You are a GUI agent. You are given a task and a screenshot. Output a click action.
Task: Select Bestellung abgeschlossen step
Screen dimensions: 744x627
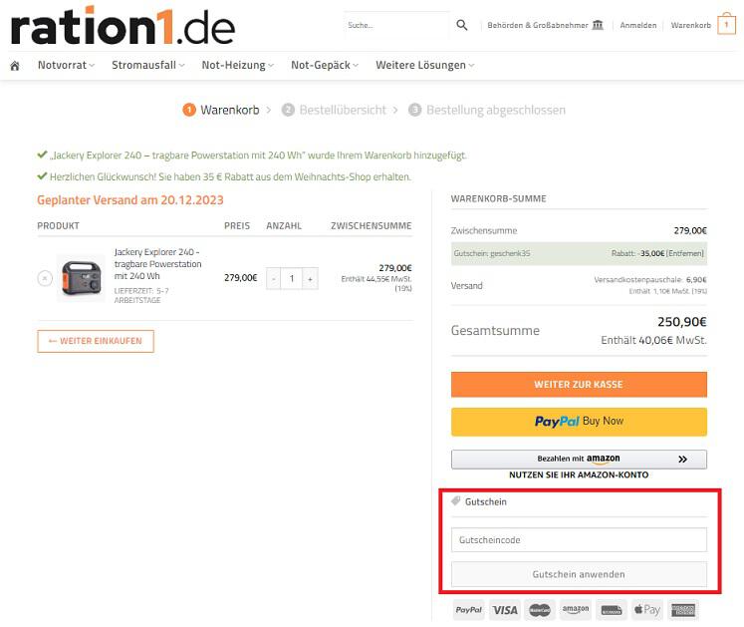487,111
